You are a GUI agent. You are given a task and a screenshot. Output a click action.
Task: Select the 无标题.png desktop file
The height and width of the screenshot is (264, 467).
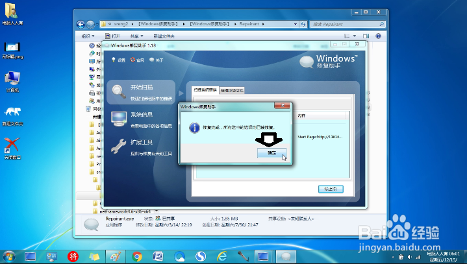[x=12, y=50]
